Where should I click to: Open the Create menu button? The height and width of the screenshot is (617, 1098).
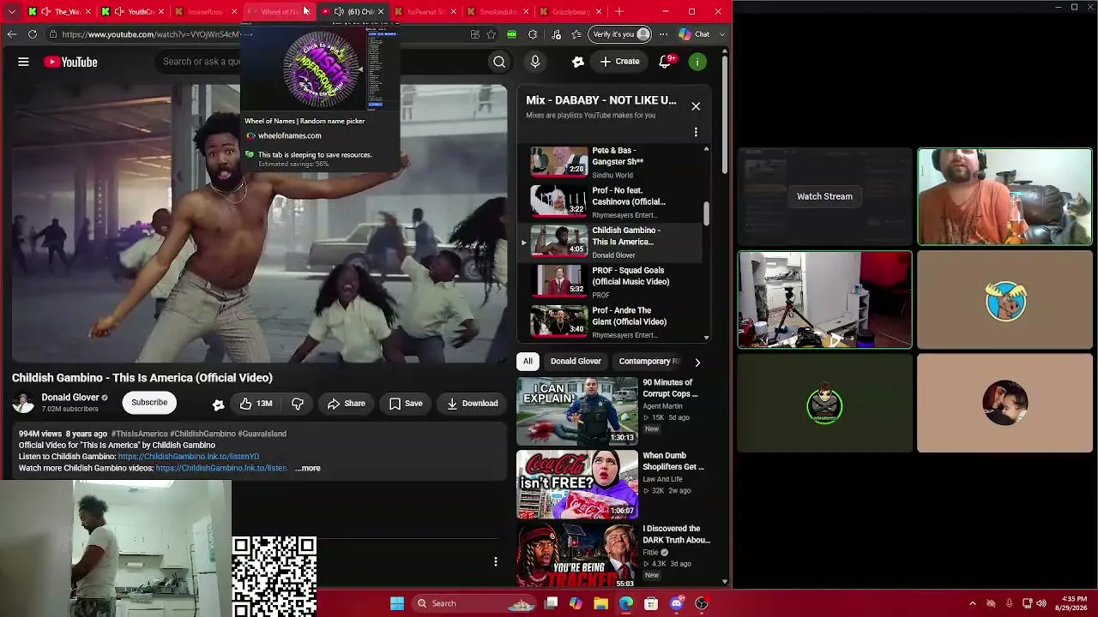619,62
